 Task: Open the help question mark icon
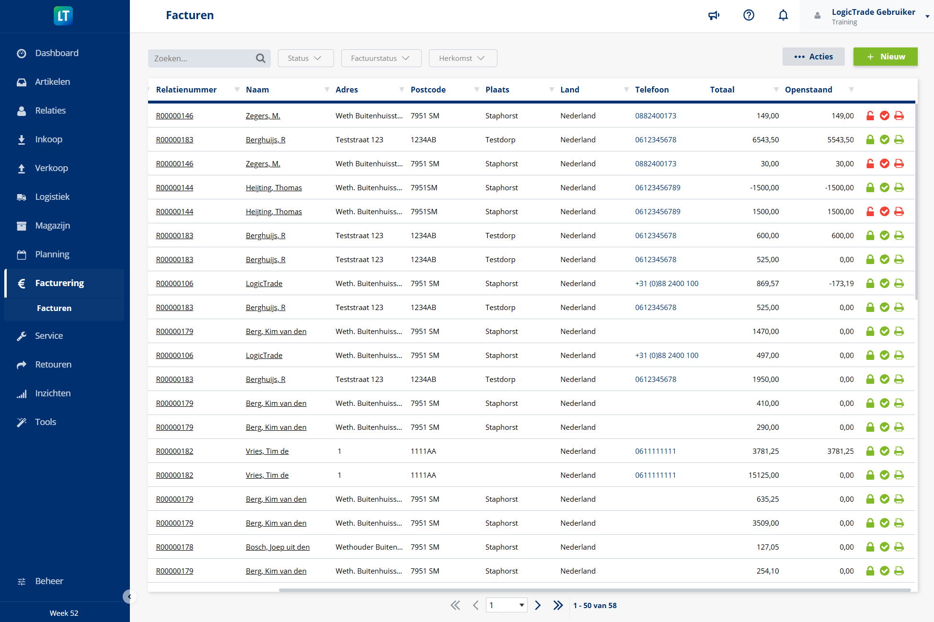pos(749,15)
